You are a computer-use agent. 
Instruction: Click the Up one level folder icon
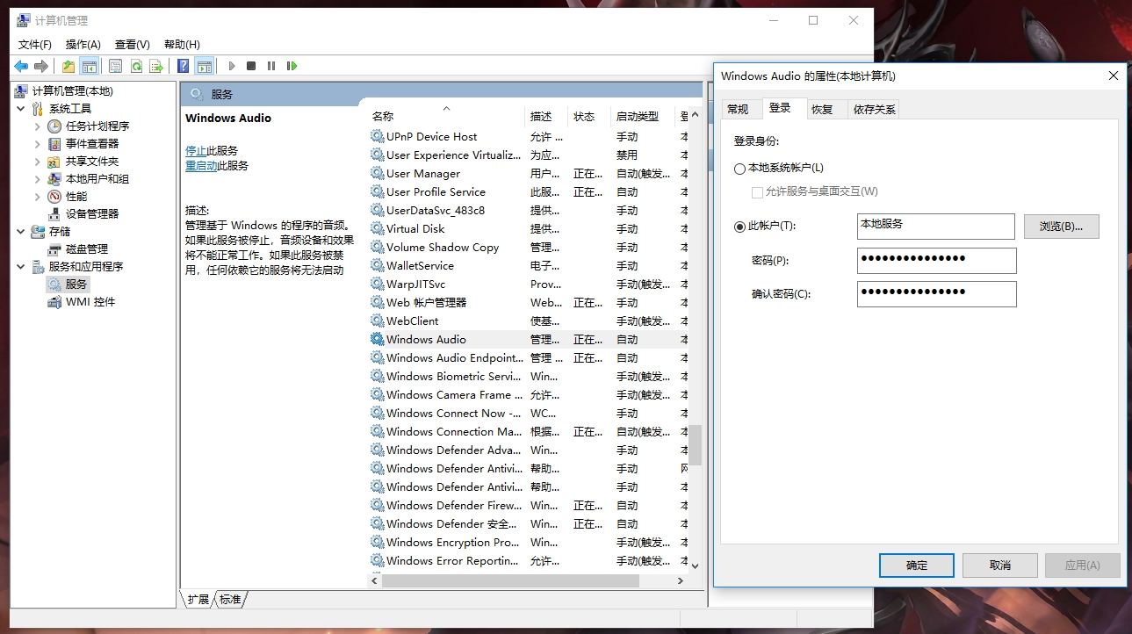[68, 66]
